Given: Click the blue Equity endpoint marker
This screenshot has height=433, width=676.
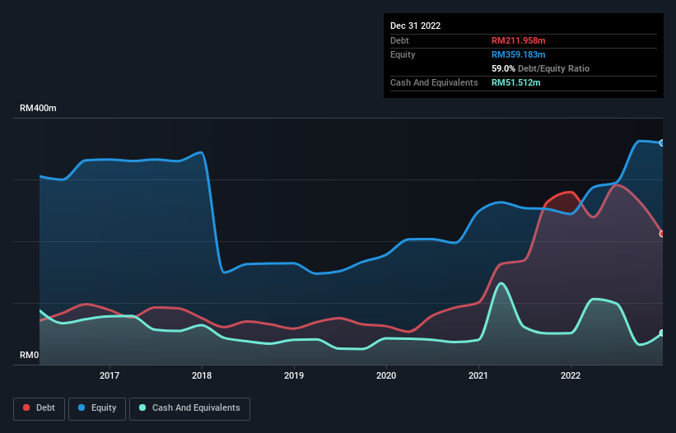Looking at the screenshot, I should [662, 143].
